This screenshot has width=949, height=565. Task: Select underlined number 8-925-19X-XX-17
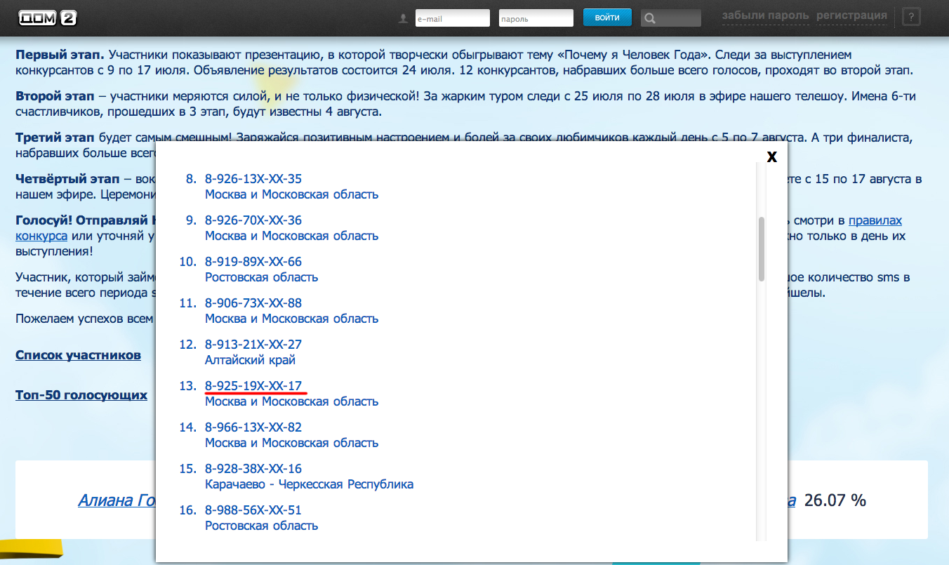[x=253, y=386]
